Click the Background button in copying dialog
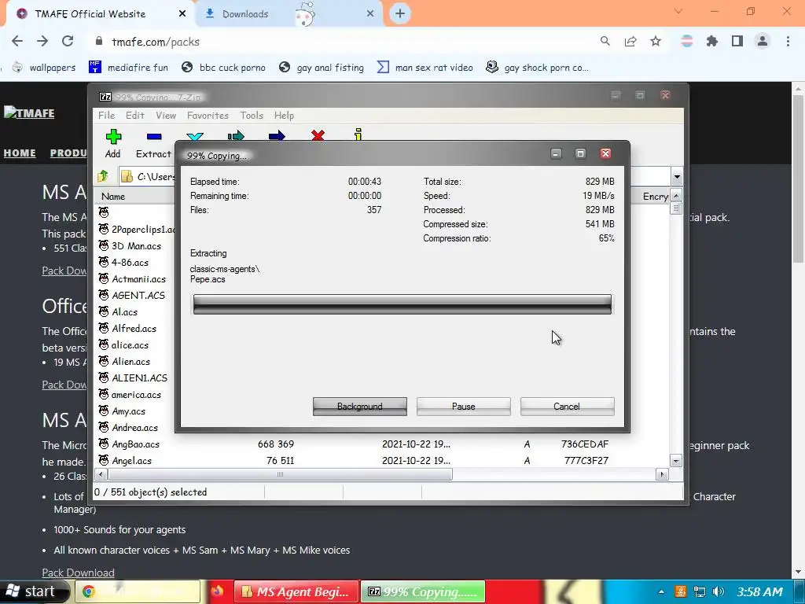Image resolution: width=805 pixels, height=604 pixels. coord(360,407)
